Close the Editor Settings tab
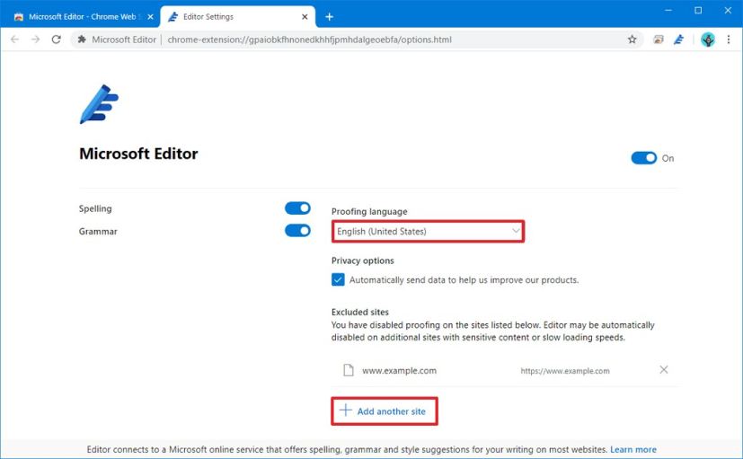Image resolution: width=743 pixels, height=459 pixels. 305,16
